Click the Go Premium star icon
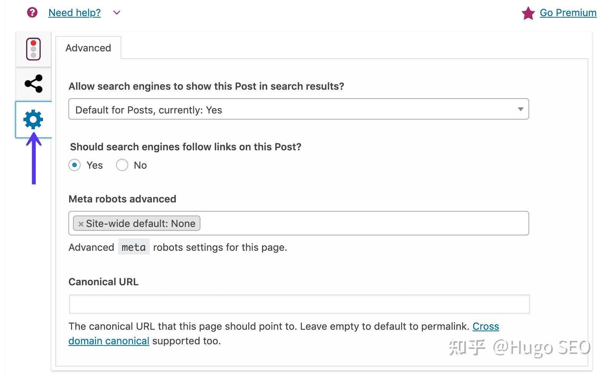Screen dimensions: 606x375 point(528,13)
